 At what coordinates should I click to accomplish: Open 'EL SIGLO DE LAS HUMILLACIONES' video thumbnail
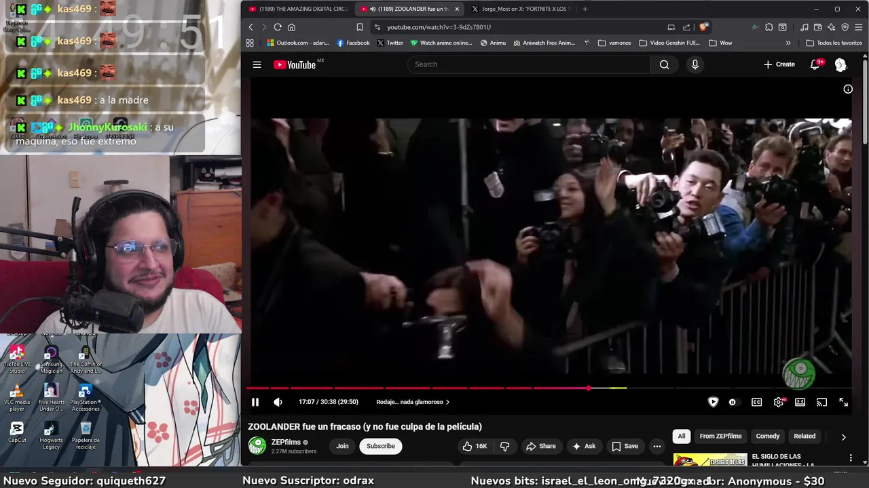click(710, 460)
